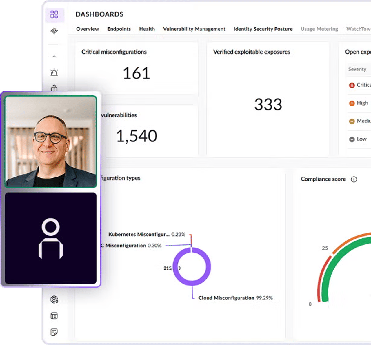Screen dimensions: 371x345
Task: Open the table layout icon in sidebar
Action: [x=54, y=316]
